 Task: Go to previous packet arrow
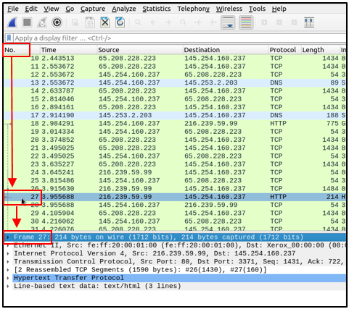pos(153,22)
